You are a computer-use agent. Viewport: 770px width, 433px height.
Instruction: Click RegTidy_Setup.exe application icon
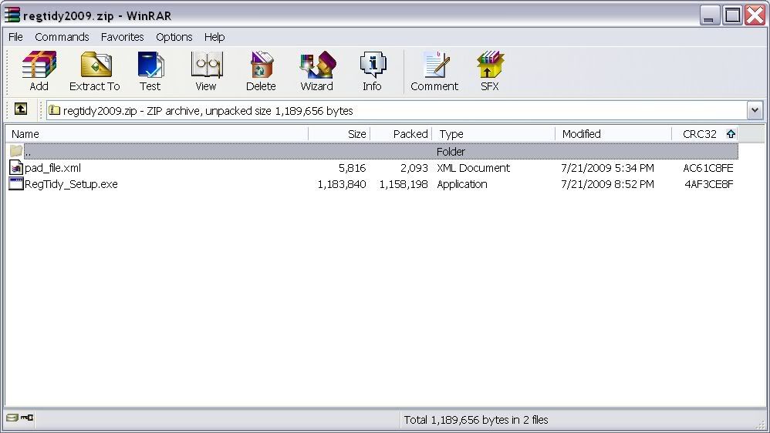point(16,184)
